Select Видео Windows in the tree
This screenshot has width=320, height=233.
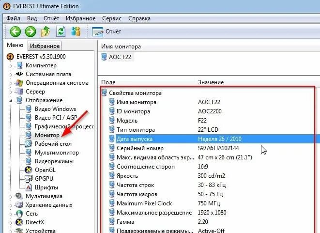pos(55,109)
